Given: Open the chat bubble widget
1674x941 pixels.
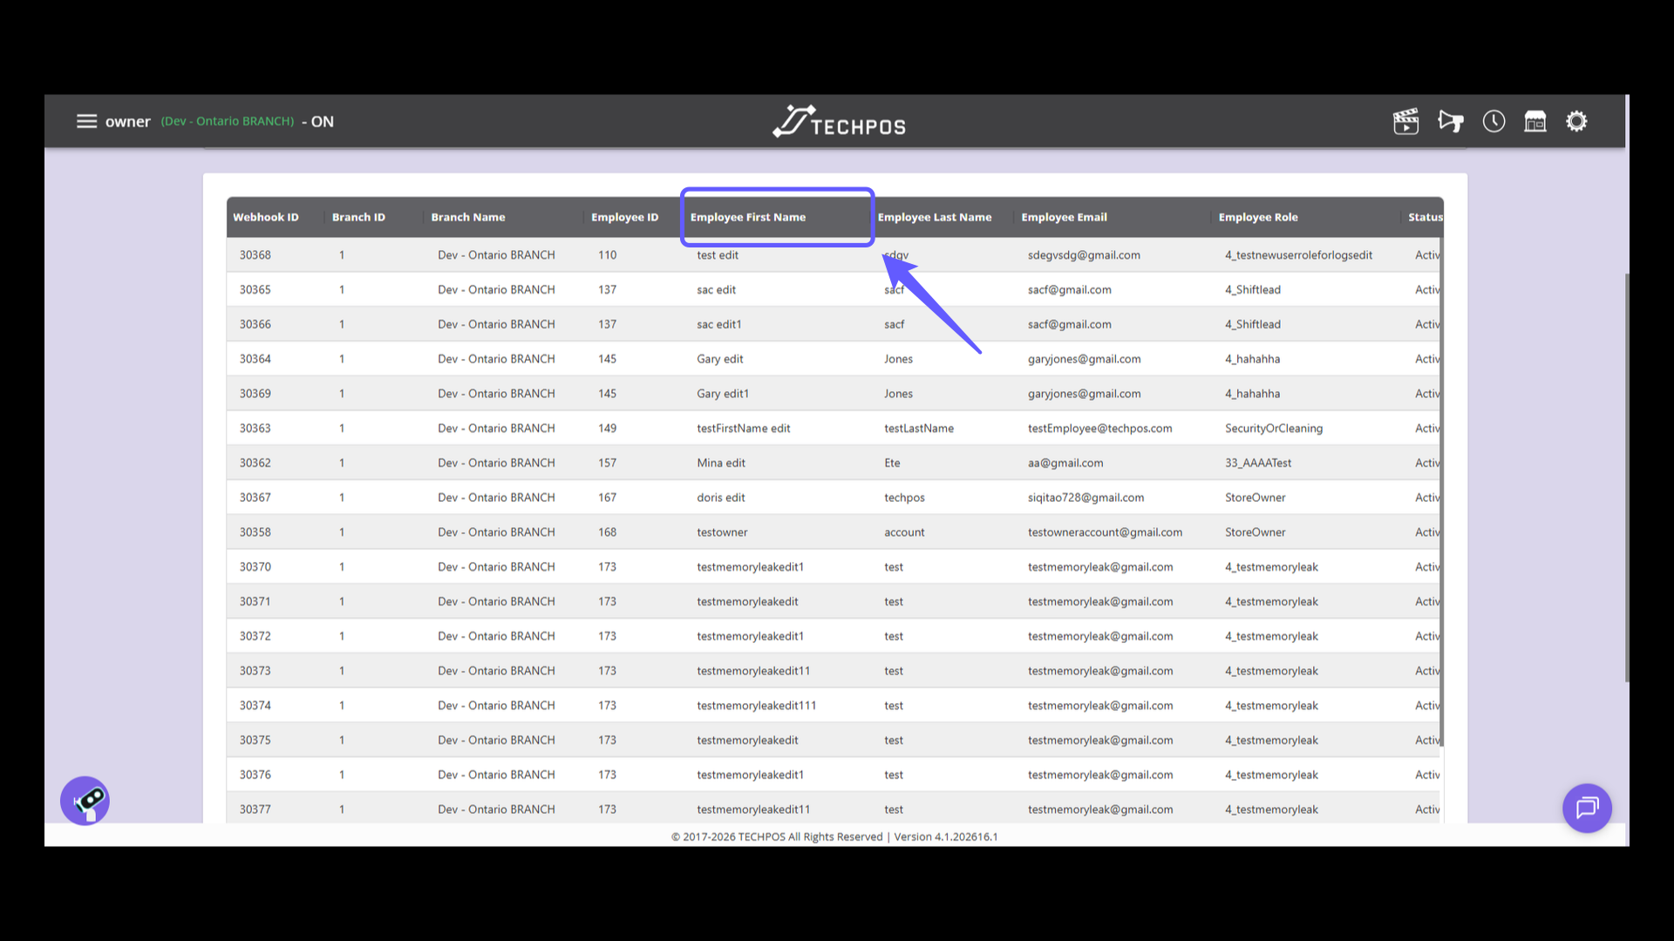Looking at the screenshot, I should 1586,808.
